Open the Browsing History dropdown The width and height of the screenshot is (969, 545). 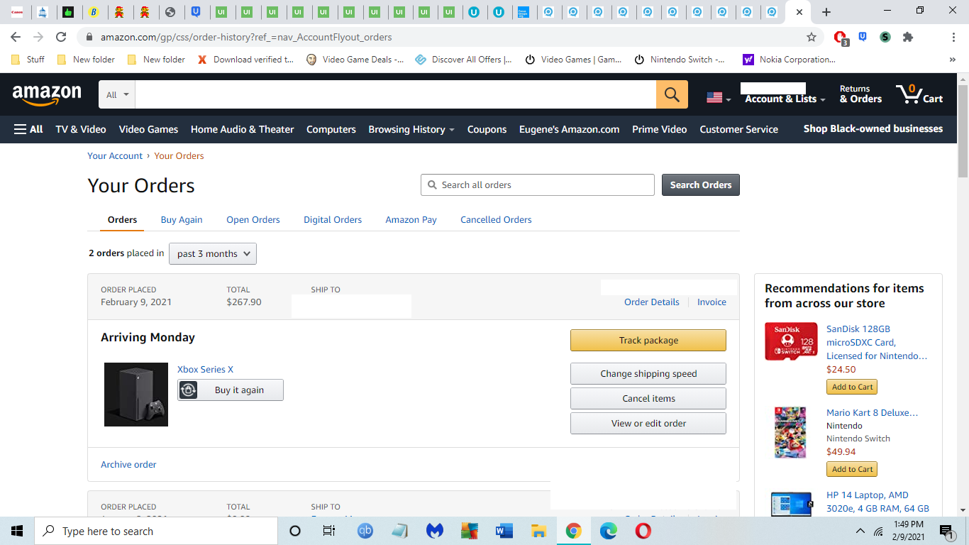point(411,129)
